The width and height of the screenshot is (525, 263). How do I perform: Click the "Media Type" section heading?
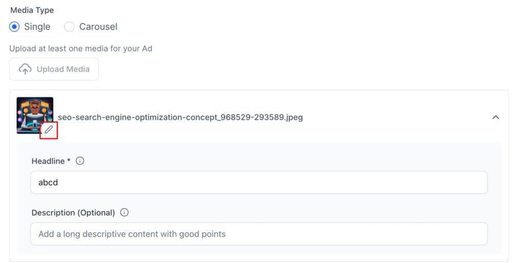click(x=32, y=10)
